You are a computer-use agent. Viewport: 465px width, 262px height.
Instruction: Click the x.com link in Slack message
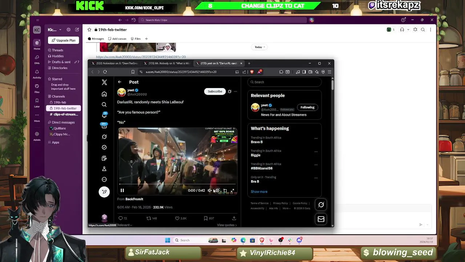pos(141,57)
